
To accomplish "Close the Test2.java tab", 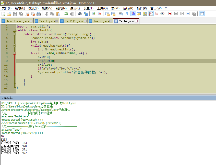I will 111,21.
